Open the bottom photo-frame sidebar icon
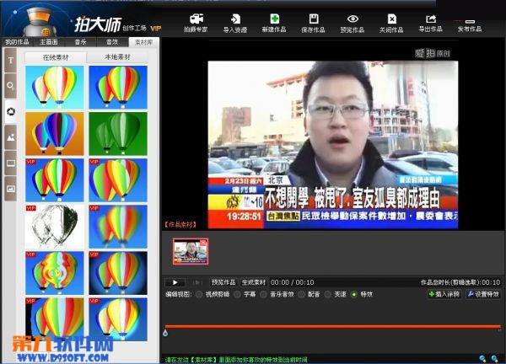The image size is (506, 364). 11,189
